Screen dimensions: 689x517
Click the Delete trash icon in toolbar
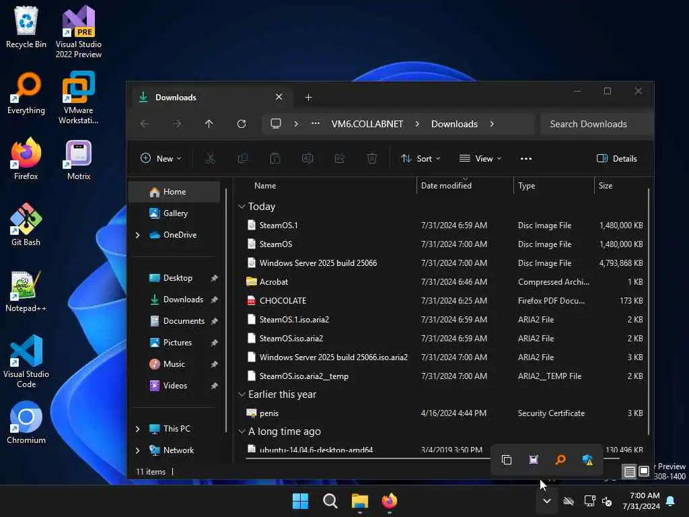(x=371, y=159)
